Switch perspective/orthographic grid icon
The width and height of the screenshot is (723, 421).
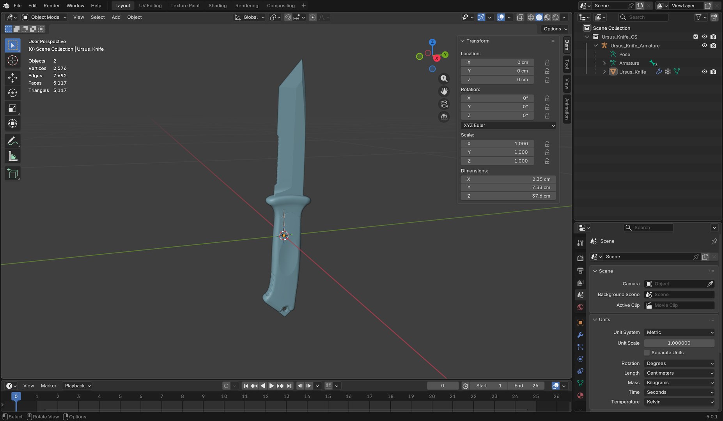(x=444, y=117)
